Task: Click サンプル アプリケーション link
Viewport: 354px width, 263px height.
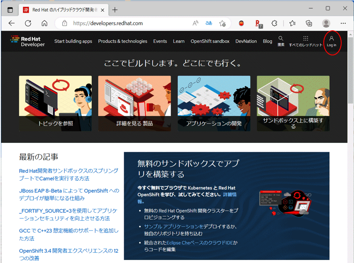Action: (x=174, y=226)
